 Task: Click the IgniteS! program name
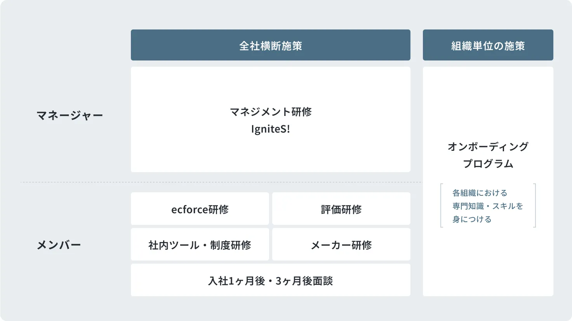tap(270, 129)
